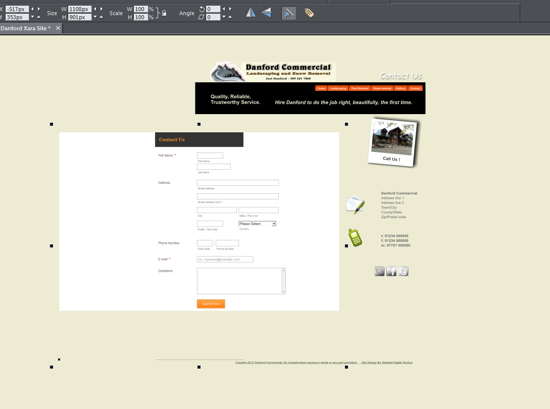Select the flip horizontally icon in the toolbar
Image resolution: width=550 pixels, height=409 pixels.
[x=251, y=13]
